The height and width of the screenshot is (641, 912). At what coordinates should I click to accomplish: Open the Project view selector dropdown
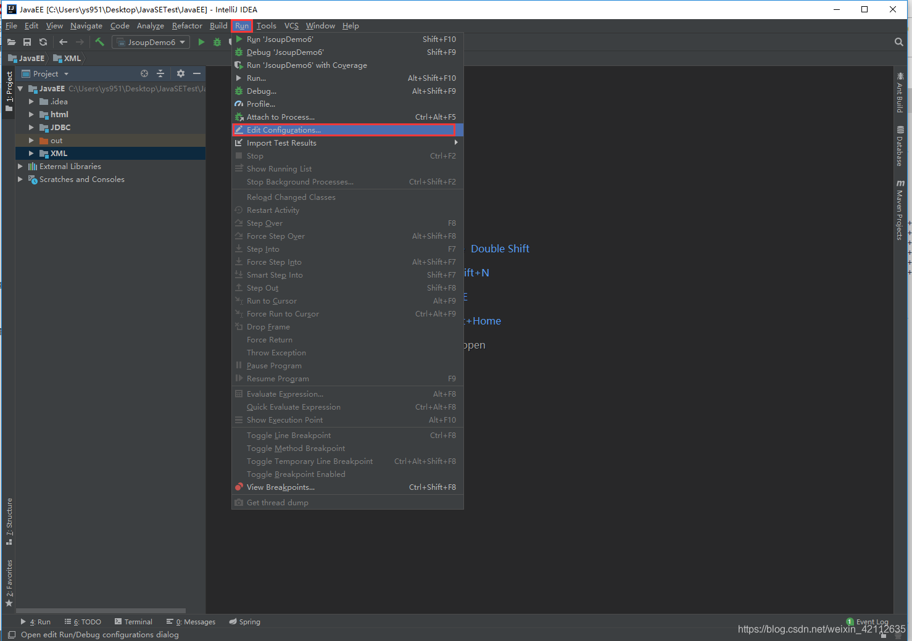tap(45, 73)
